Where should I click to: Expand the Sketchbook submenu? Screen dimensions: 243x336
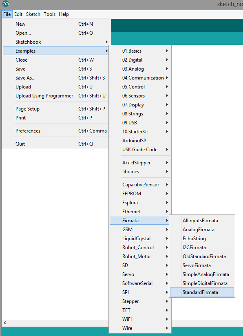tap(56, 42)
